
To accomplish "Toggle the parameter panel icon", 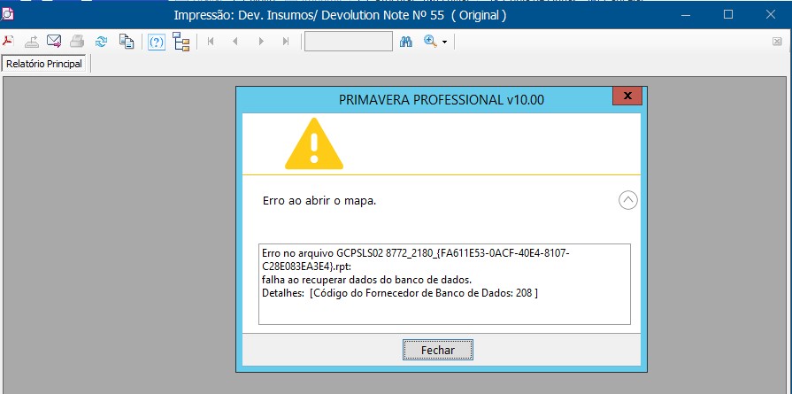I will click(157, 42).
